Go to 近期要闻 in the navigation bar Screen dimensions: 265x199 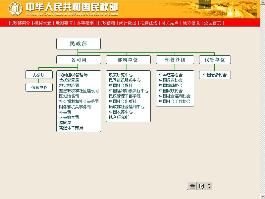(x=64, y=23)
